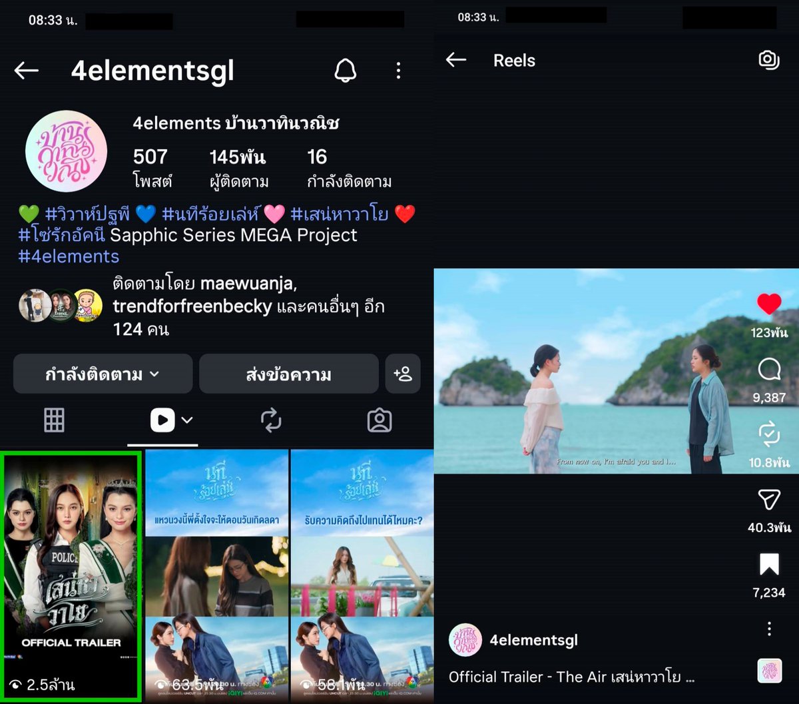Tap the #นทีร้อยเล่ห์ hashtag

pos(209,214)
